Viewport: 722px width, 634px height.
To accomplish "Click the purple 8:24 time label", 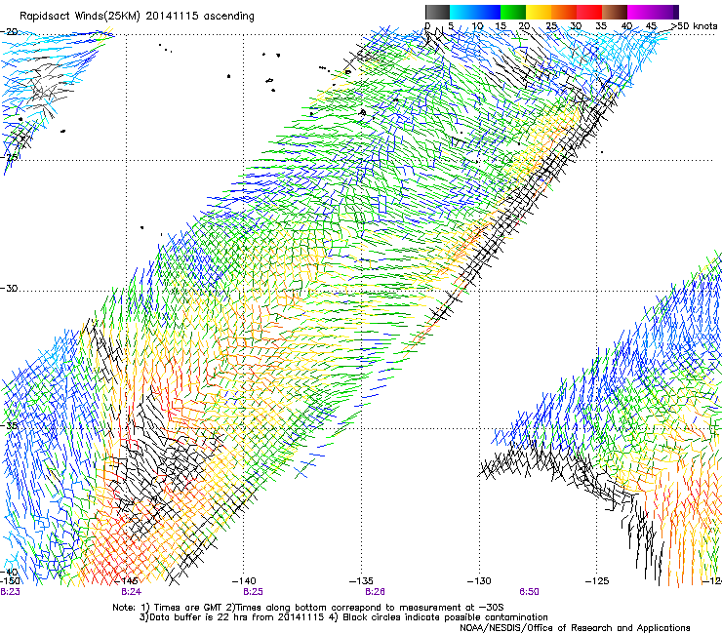I will (x=132, y=592).
